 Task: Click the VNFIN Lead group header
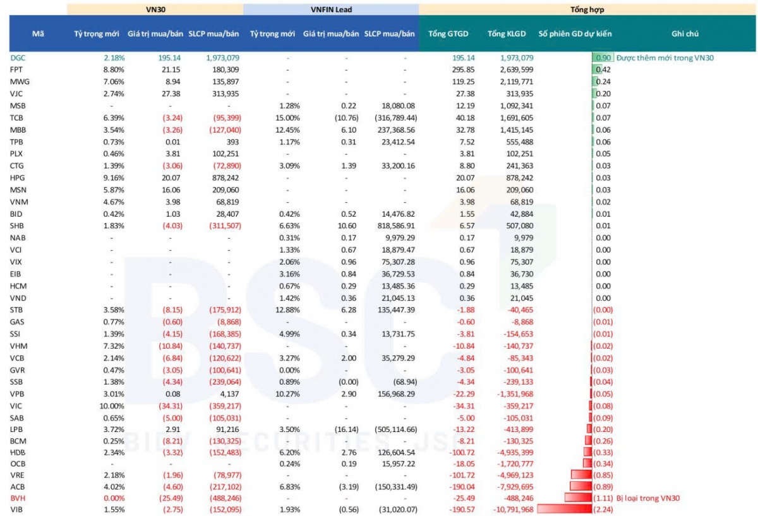[330, 9]
